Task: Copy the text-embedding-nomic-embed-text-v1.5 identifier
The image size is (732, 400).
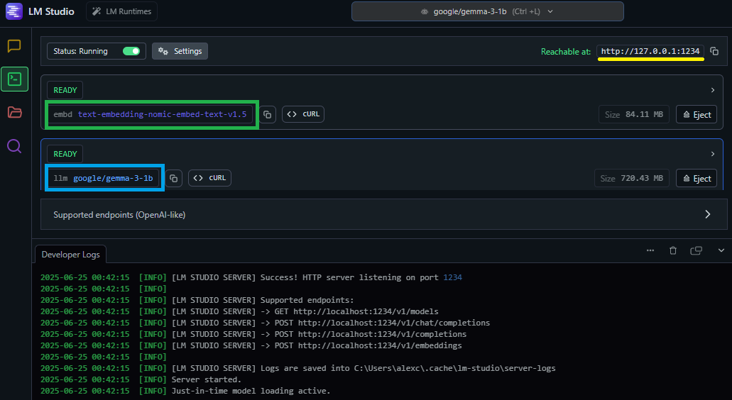Action: [267, 114]
